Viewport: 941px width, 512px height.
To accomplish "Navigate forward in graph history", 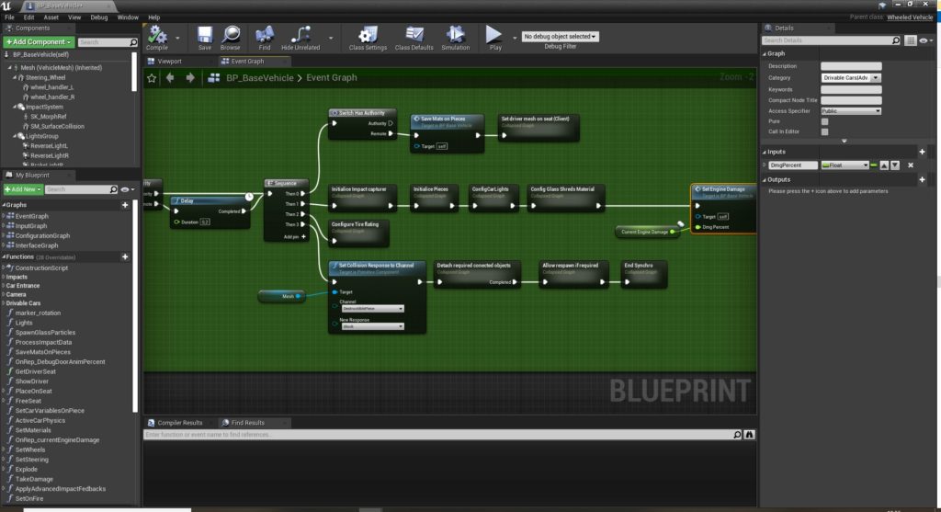I will (190, 77).
